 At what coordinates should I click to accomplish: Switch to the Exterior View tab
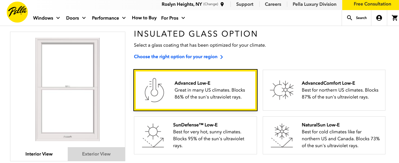(96, 154)
